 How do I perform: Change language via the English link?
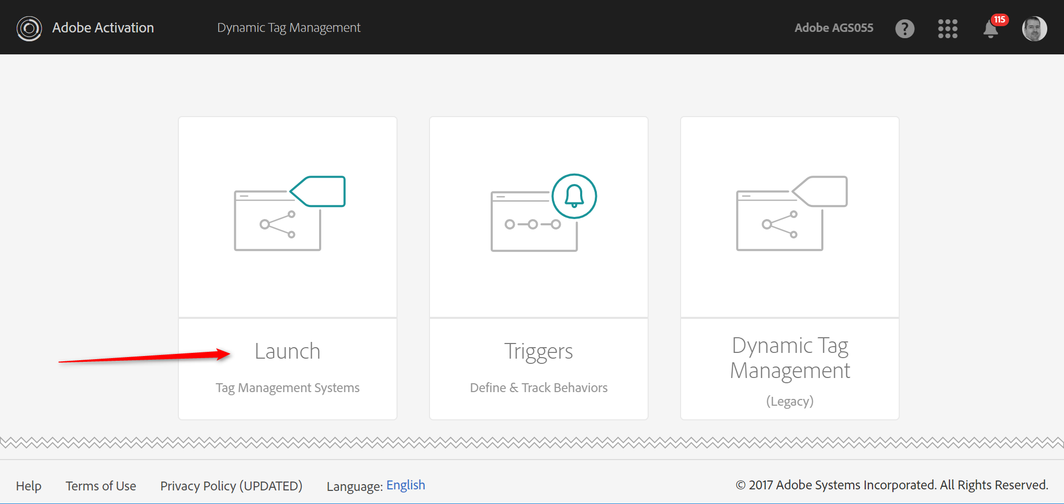405,485
